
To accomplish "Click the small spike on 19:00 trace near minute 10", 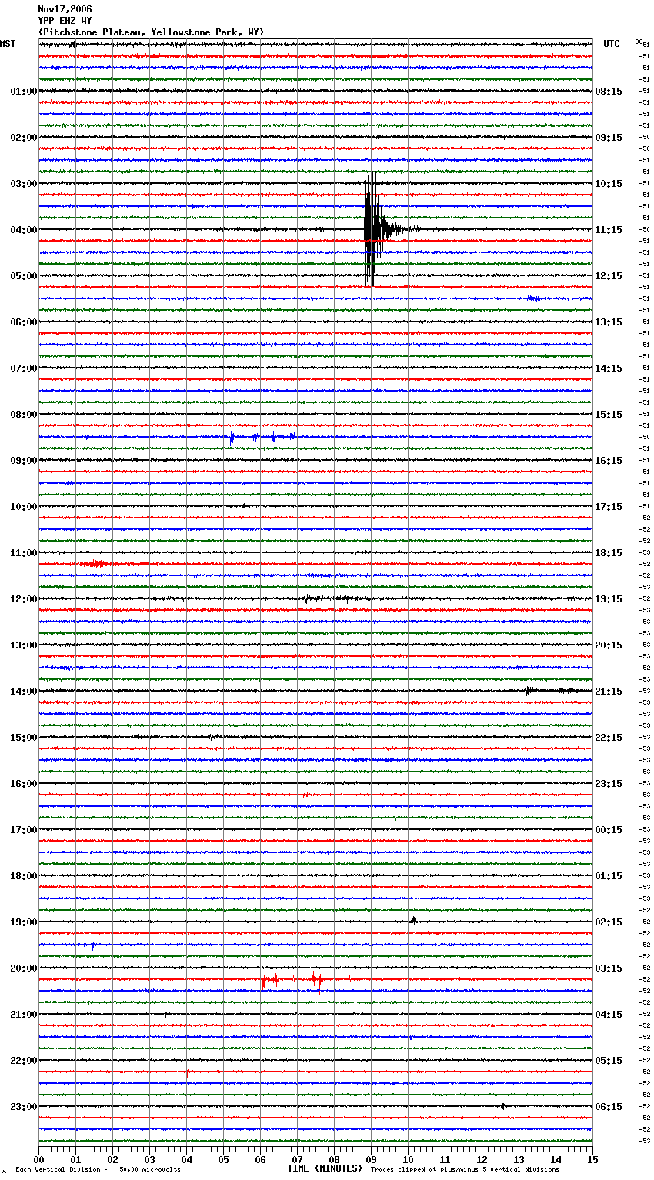I will click(x=413, y=921).
